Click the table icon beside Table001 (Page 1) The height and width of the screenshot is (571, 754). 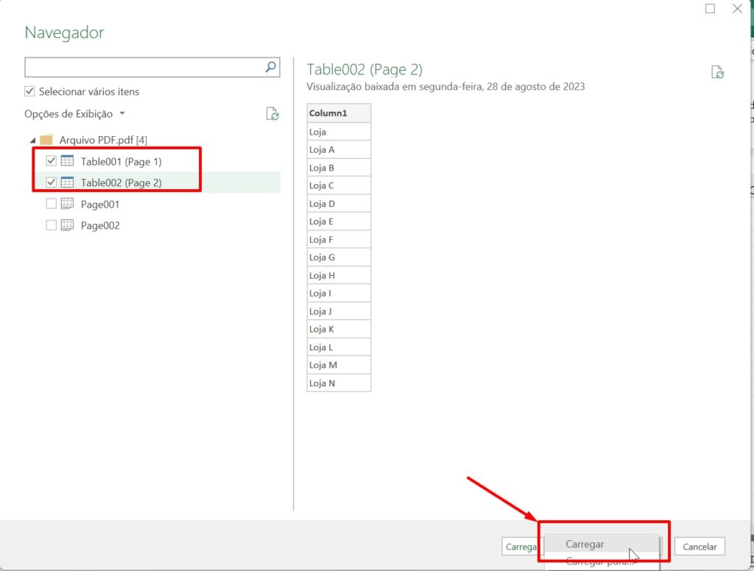pyautogui.click(x=68, y=161)
